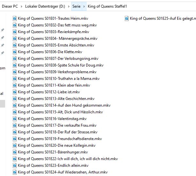Expand the chevron after Dieser PC
Image resolution: width=196 pixels, height=176 pixels.
point(21,6)
